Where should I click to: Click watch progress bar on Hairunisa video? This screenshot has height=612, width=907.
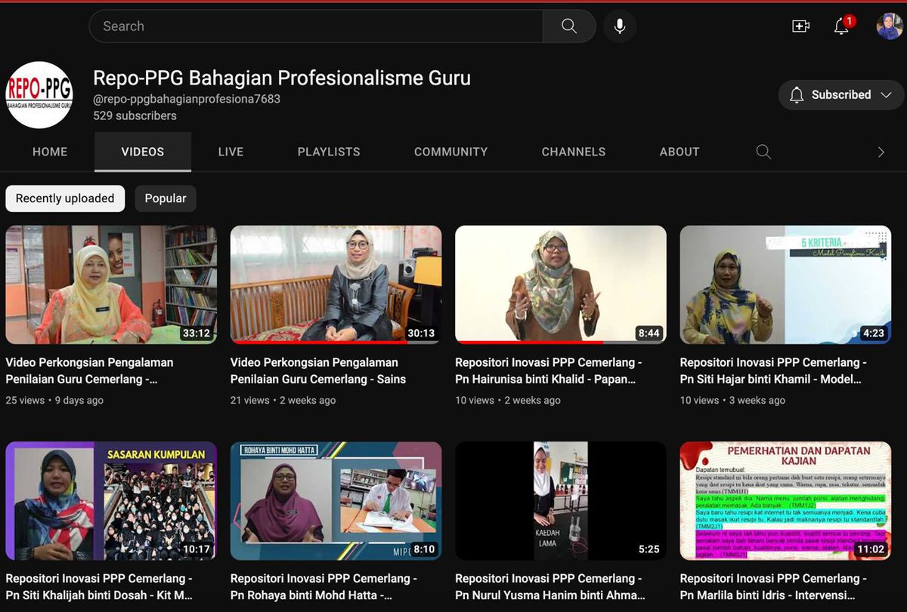(x=561, y=343)
